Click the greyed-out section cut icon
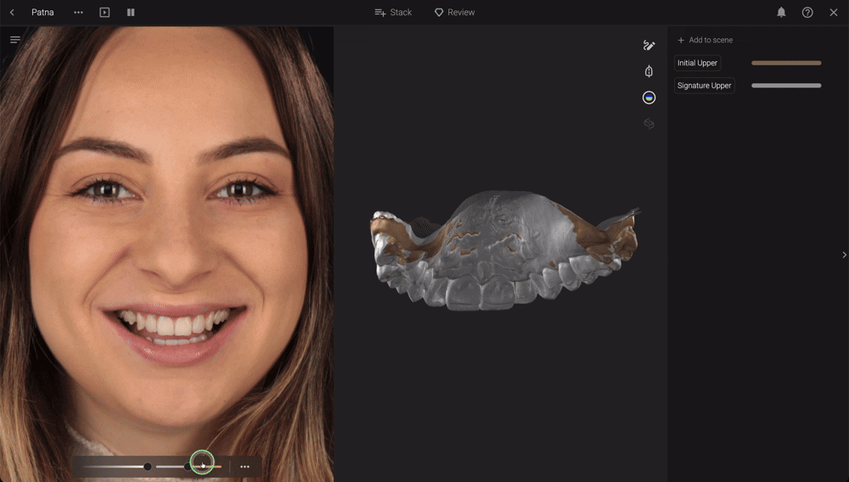Viewport: 849px width, 482px height. click(x=649, y=124)
